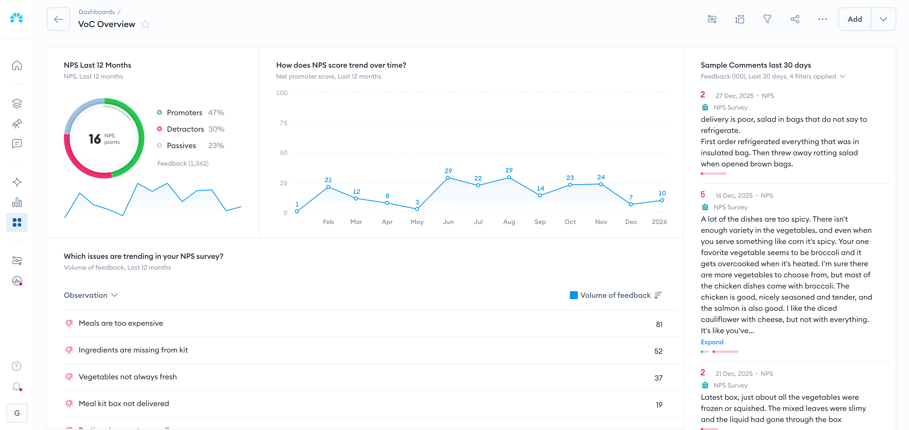This screenshot has height=430, width=909.
Task: Open the more options ellipsis menu
Action: coord(823,19)
